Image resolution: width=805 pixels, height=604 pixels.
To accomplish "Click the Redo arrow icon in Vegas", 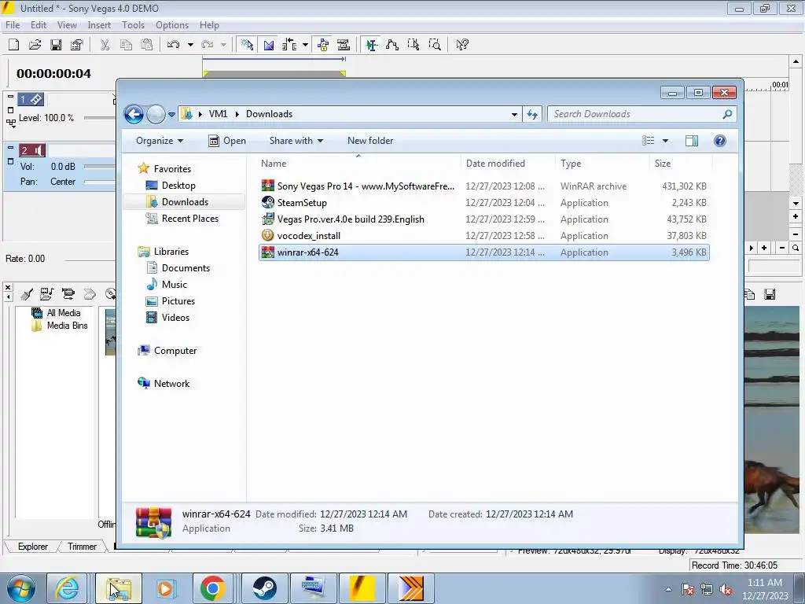I will click(208, 45).
